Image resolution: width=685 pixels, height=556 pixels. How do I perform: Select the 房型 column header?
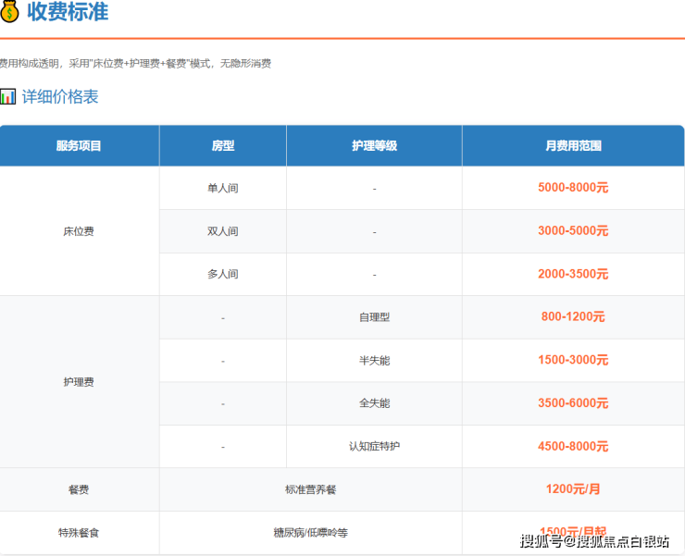[222, 146]
